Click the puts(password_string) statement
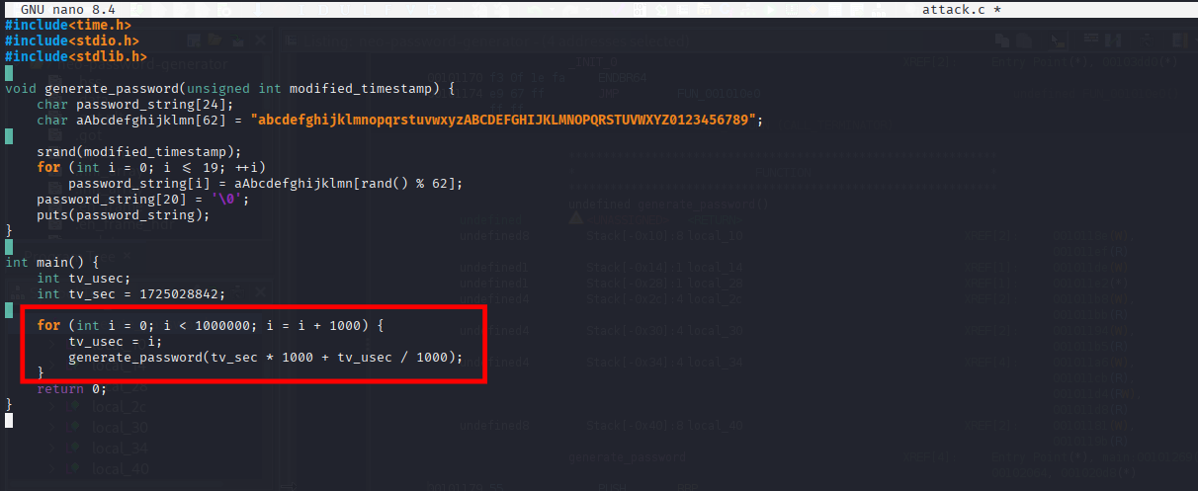 click(123, 214)
